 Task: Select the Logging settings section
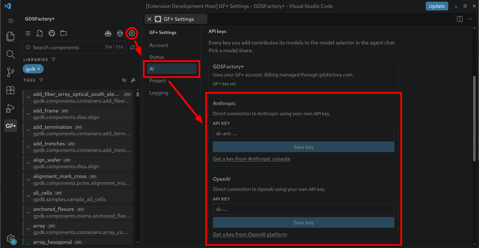pos(171,93)
